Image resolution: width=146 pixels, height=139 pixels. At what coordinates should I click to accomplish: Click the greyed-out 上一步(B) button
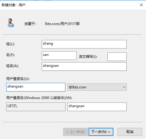pos(76,132)
